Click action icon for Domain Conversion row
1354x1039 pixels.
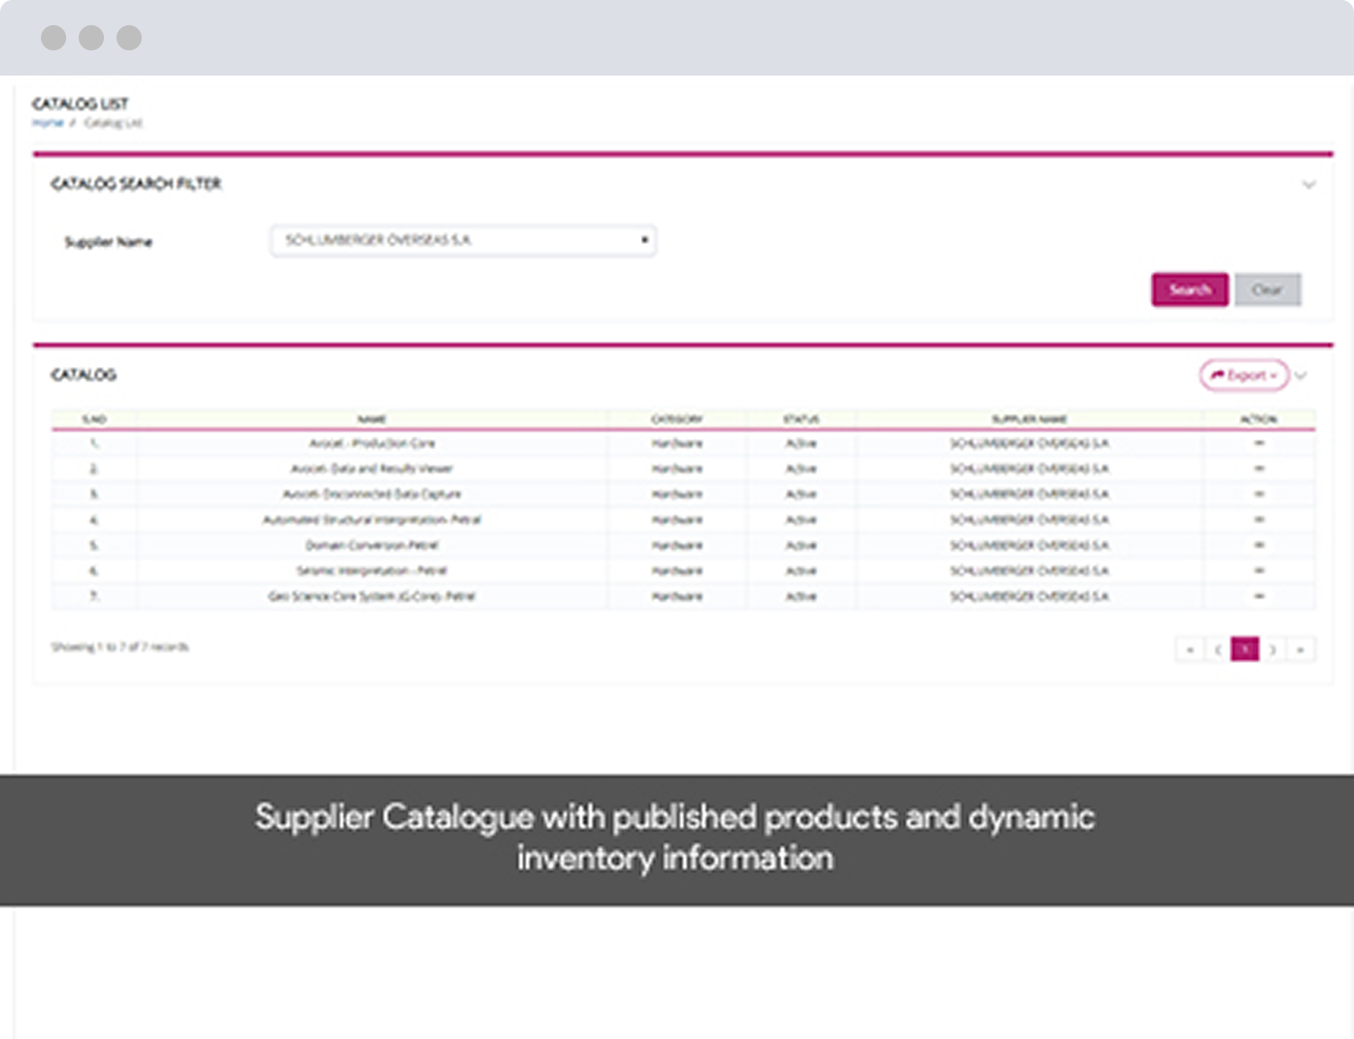point(1259,545)
